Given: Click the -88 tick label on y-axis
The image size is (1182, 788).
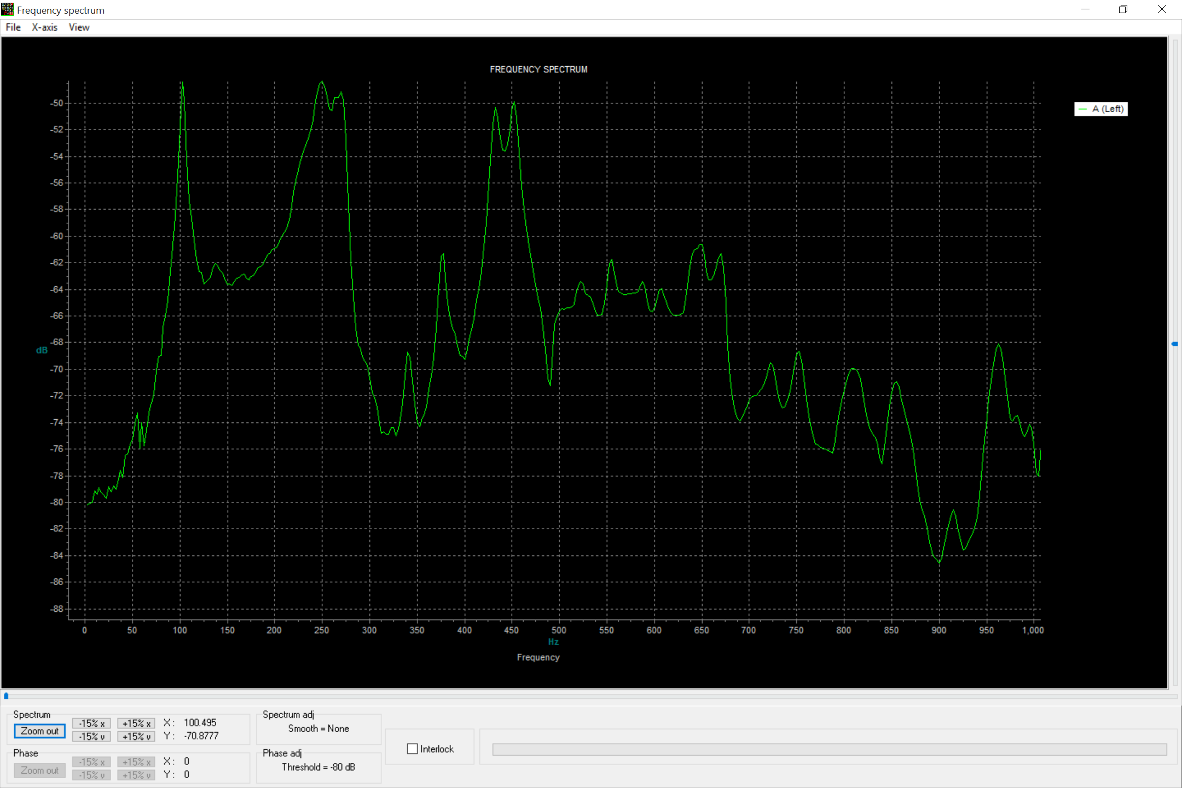Looking at the screenshot, I should pyautogui.click(x=57, y=609).
